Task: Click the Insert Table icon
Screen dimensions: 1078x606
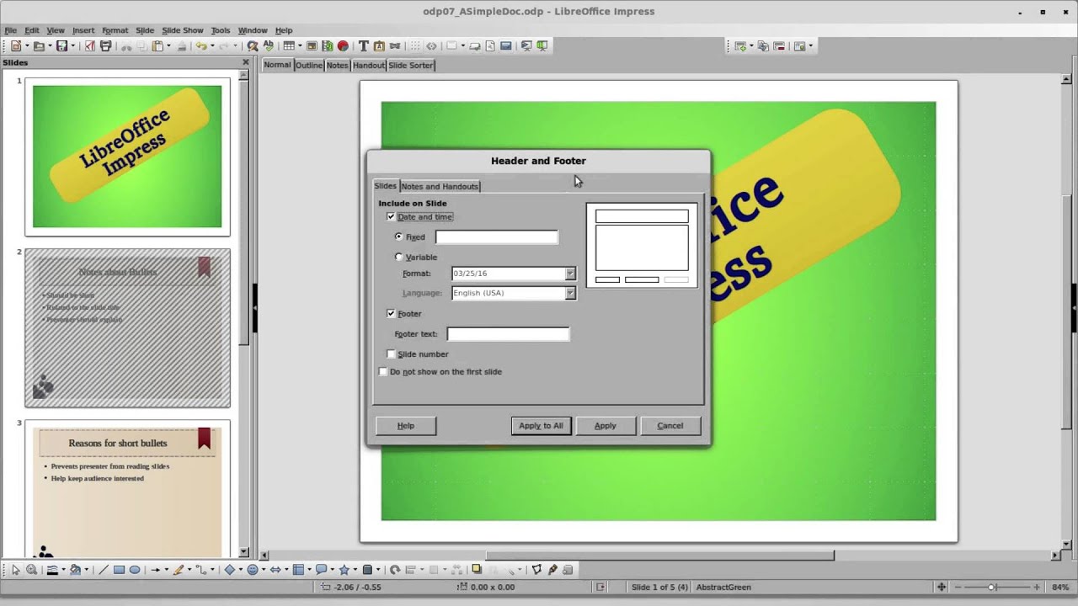Action: click(289, 46)
